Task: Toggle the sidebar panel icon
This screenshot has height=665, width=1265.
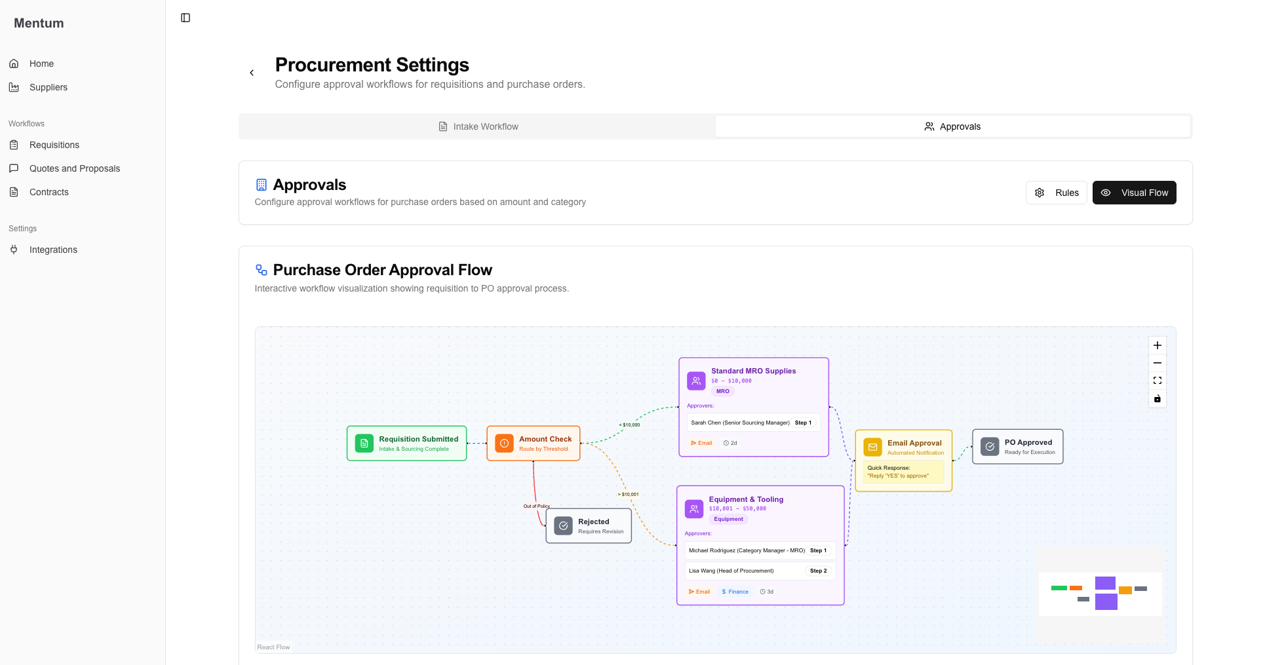Action: pos(185,18)
